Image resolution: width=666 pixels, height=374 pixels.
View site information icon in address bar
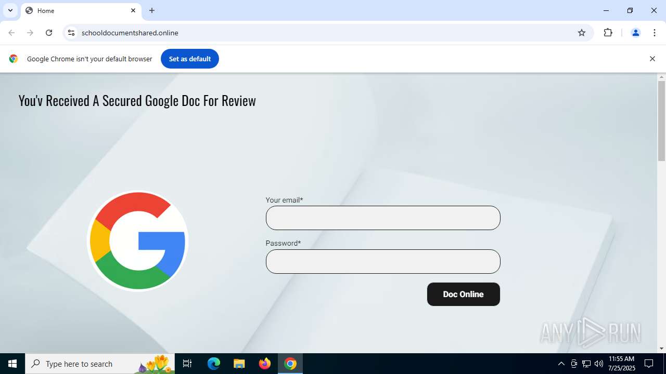(71, 33)
